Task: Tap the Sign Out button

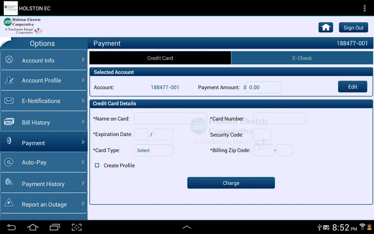Action: [x=353, y=27]
